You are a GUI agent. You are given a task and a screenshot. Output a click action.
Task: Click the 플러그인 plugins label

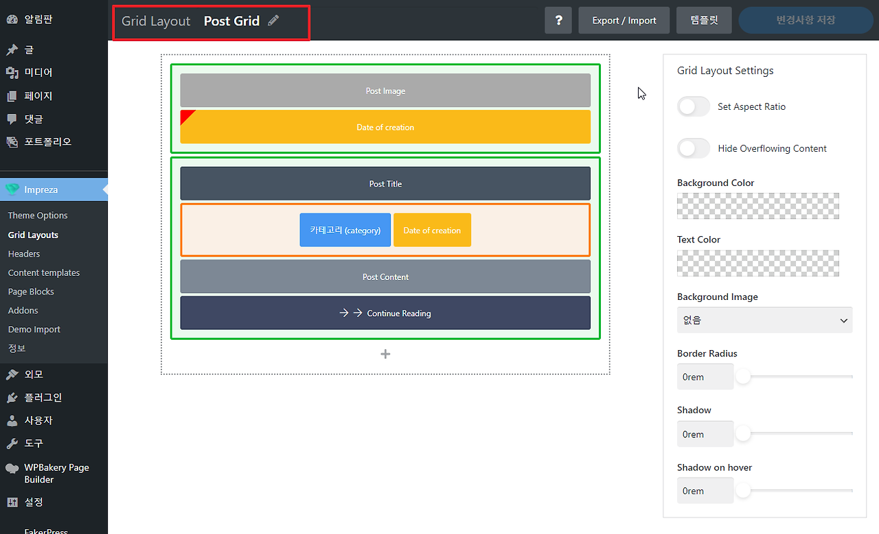coord(43,398)
